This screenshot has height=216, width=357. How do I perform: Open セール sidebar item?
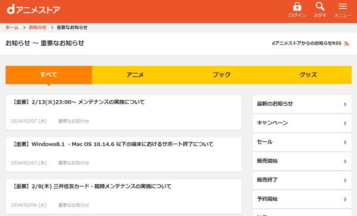(x=302, y=142)
